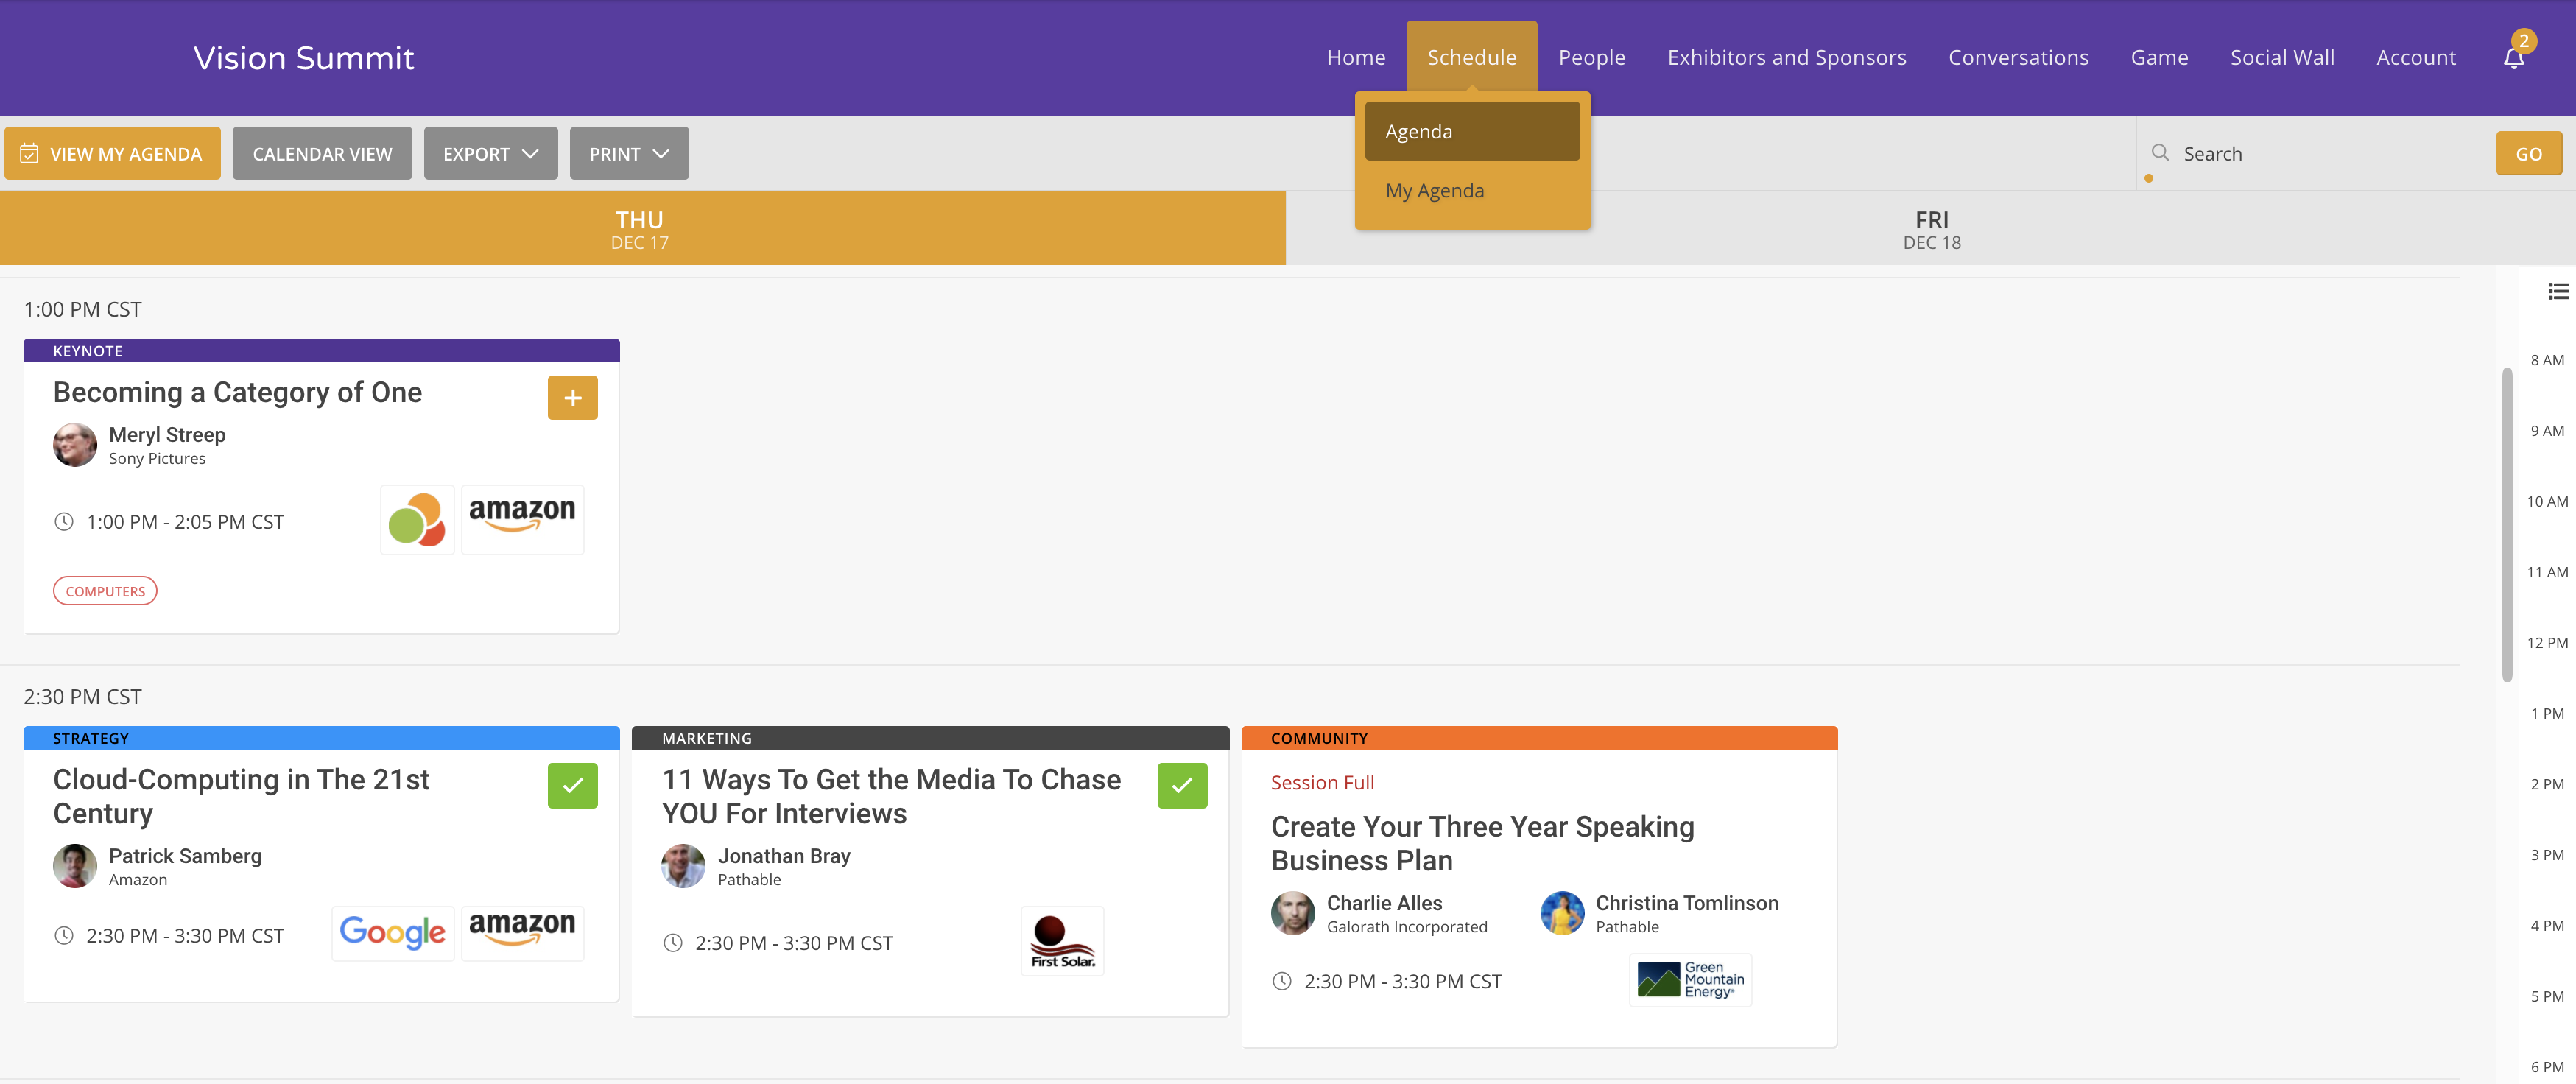
Task: Uncheck the 11 Ways media interviews session
Action: [1182, 786]
